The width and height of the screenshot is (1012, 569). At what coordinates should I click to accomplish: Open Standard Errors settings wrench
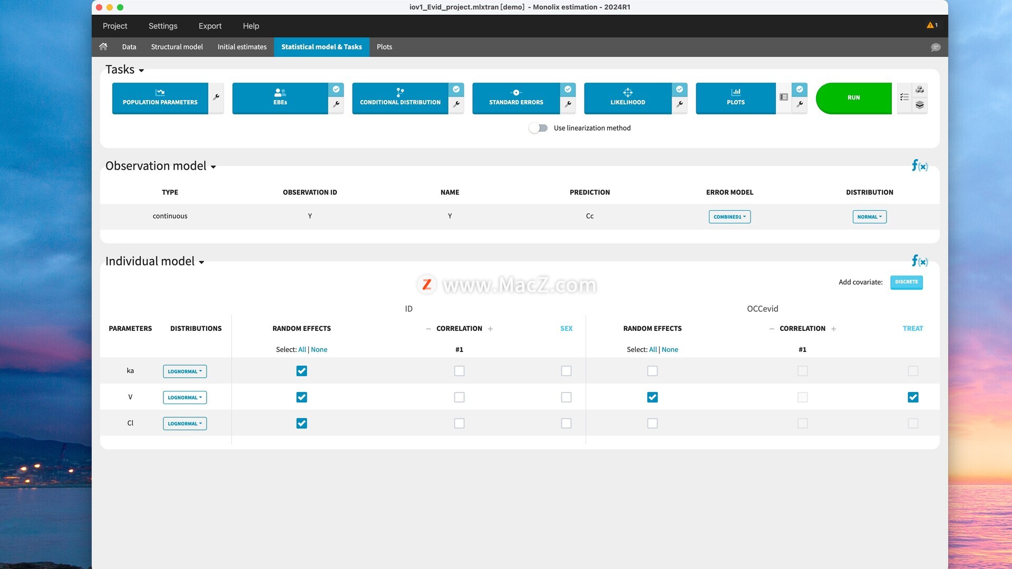click(568, 104)
